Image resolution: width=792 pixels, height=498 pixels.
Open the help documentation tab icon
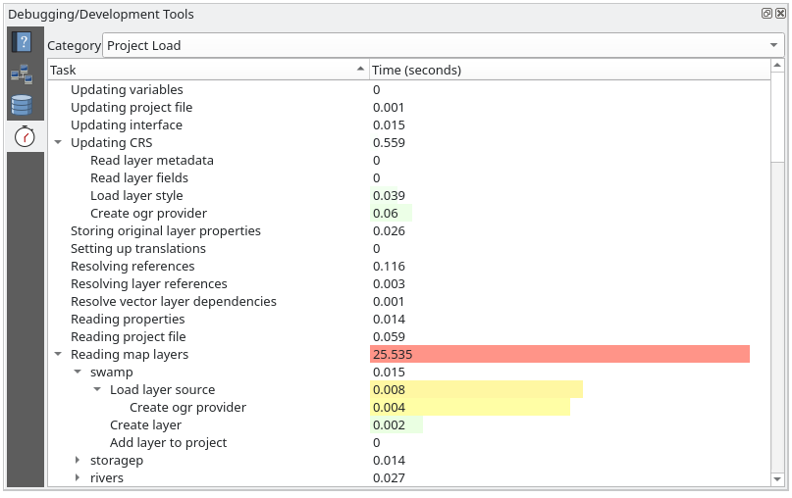click(x=22, y=42)
